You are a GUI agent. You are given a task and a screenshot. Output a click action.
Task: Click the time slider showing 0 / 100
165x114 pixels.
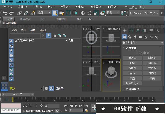(x=18, y=94)
